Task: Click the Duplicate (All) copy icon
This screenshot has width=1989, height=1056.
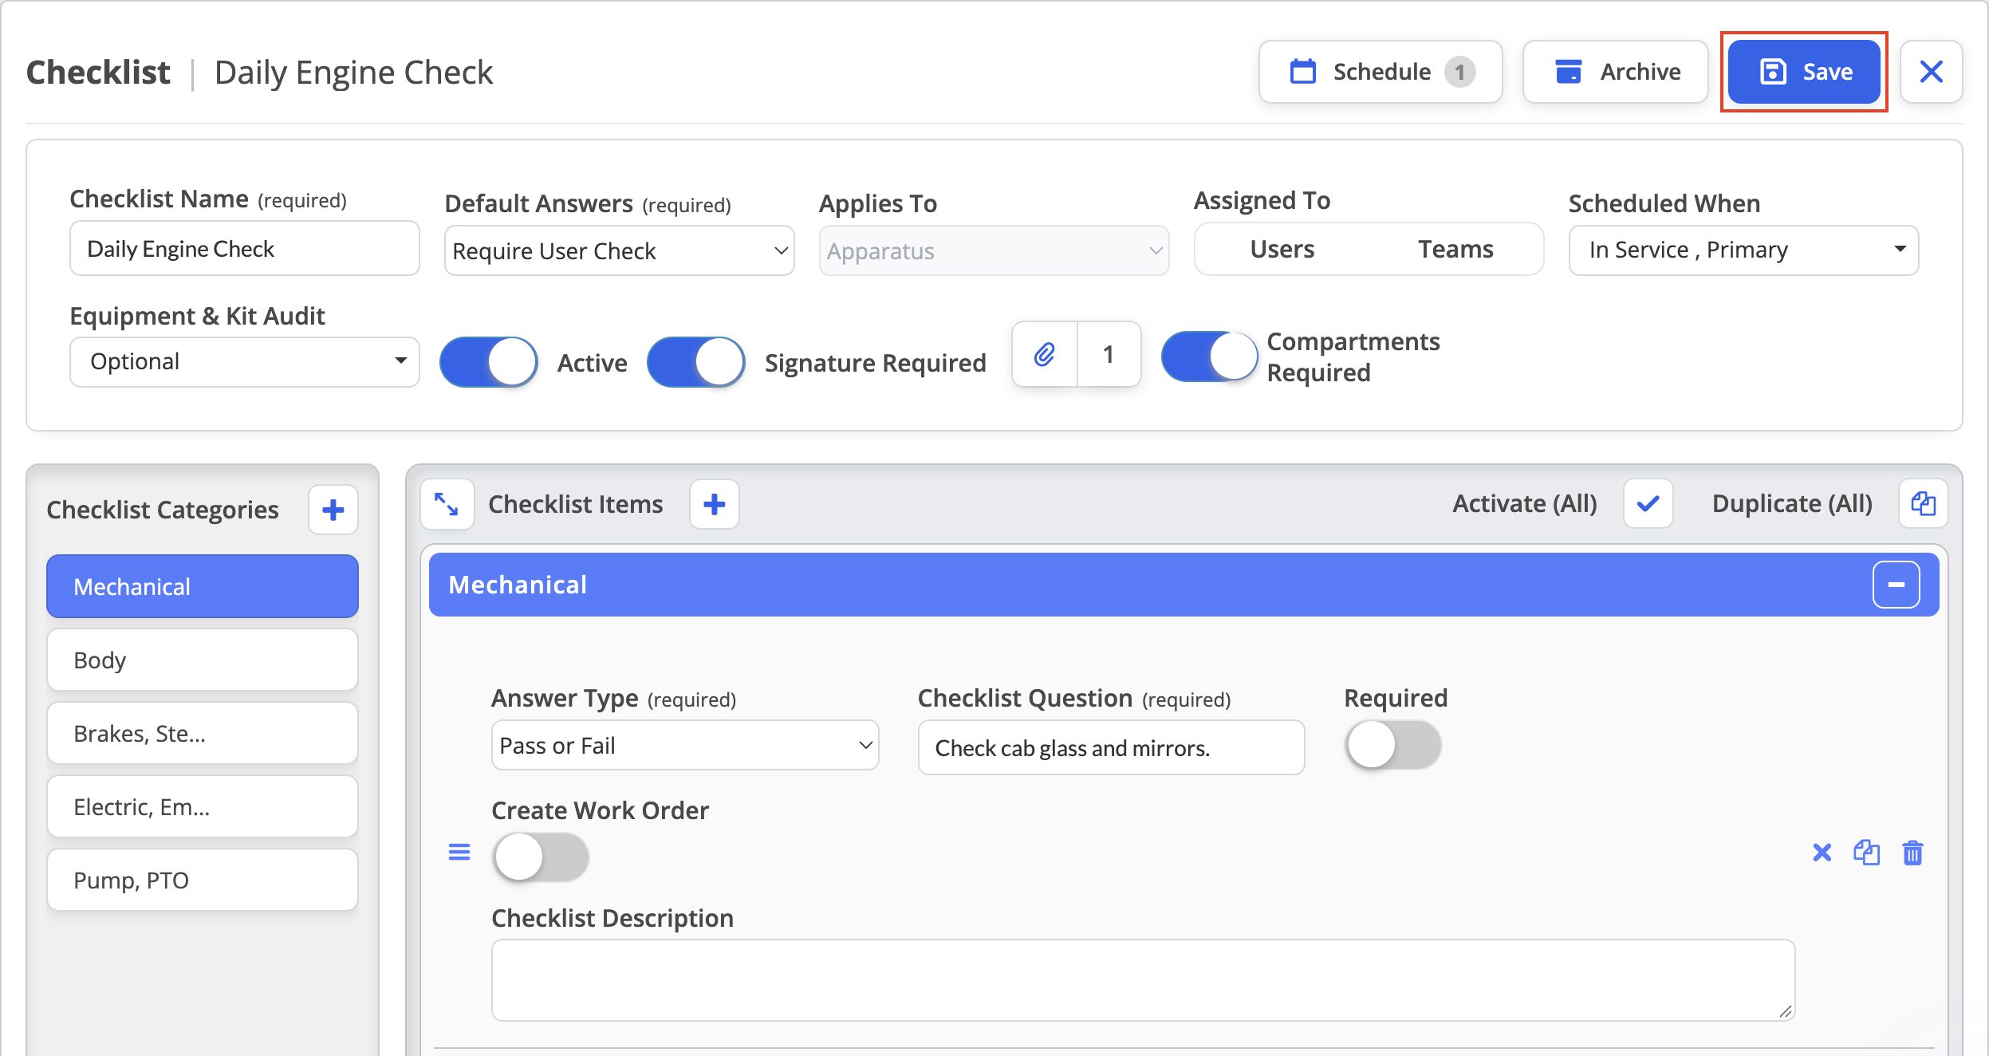Action: [x=1923, y=504]
